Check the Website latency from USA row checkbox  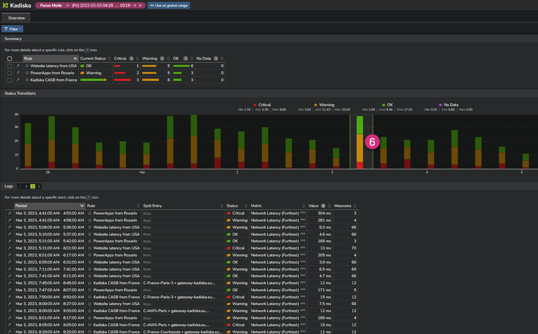10,66
